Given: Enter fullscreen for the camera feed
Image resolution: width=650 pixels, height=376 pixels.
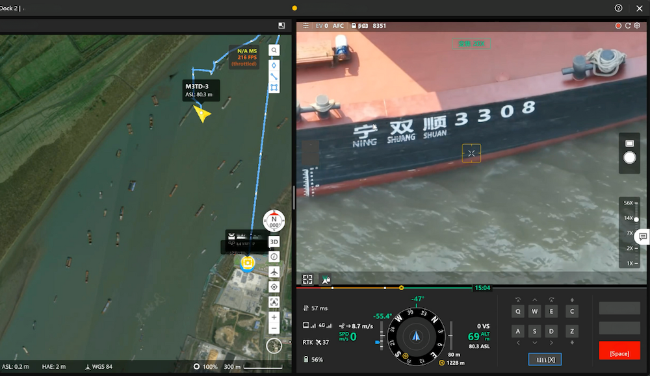Looking at the screenshot, I should 307,279.
